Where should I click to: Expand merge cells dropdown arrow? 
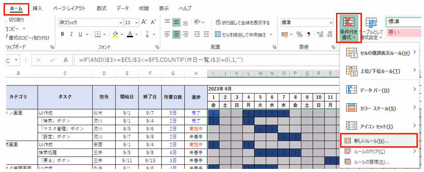point(271,35)
